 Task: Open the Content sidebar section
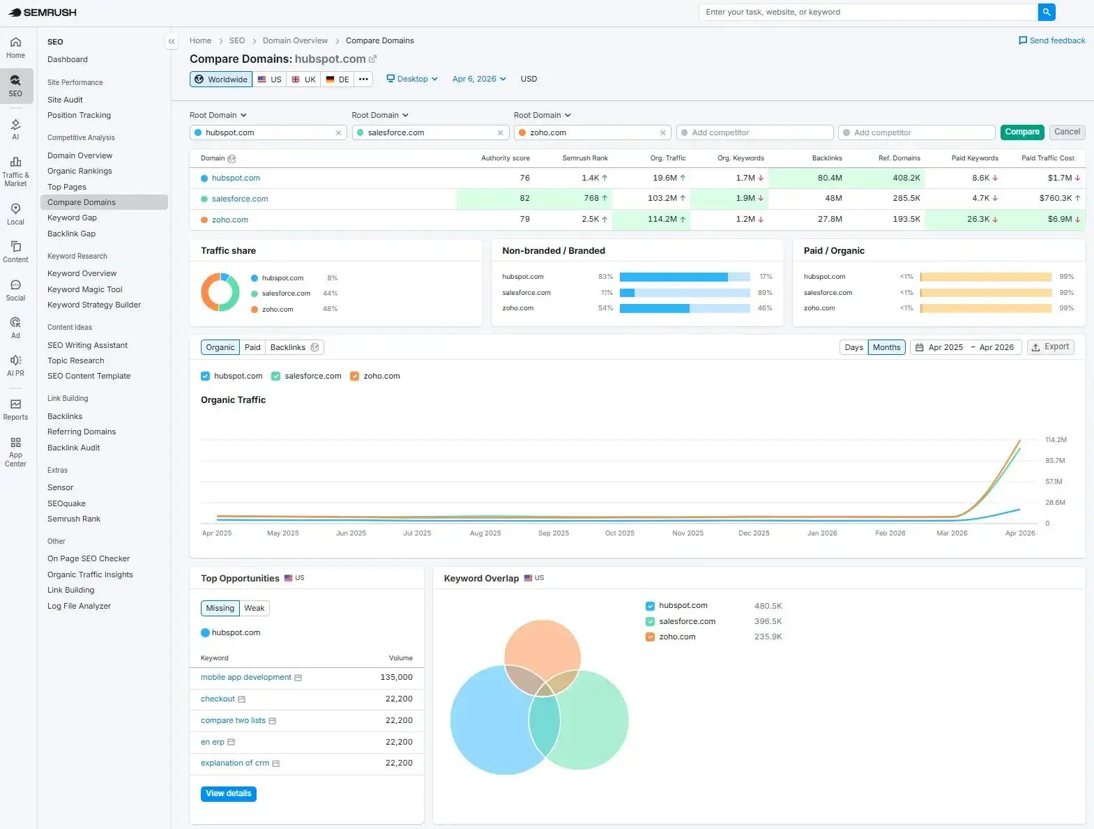click(x=15, y=252)
